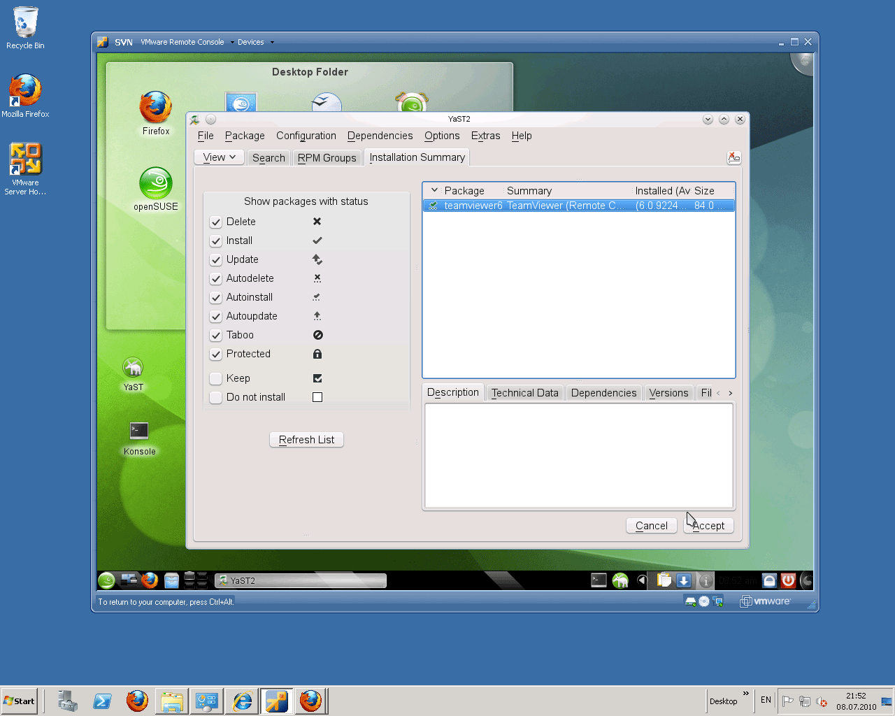The image size is (895, 716).
Task: Open the File menu in YaST2
Action: [206, 136]
